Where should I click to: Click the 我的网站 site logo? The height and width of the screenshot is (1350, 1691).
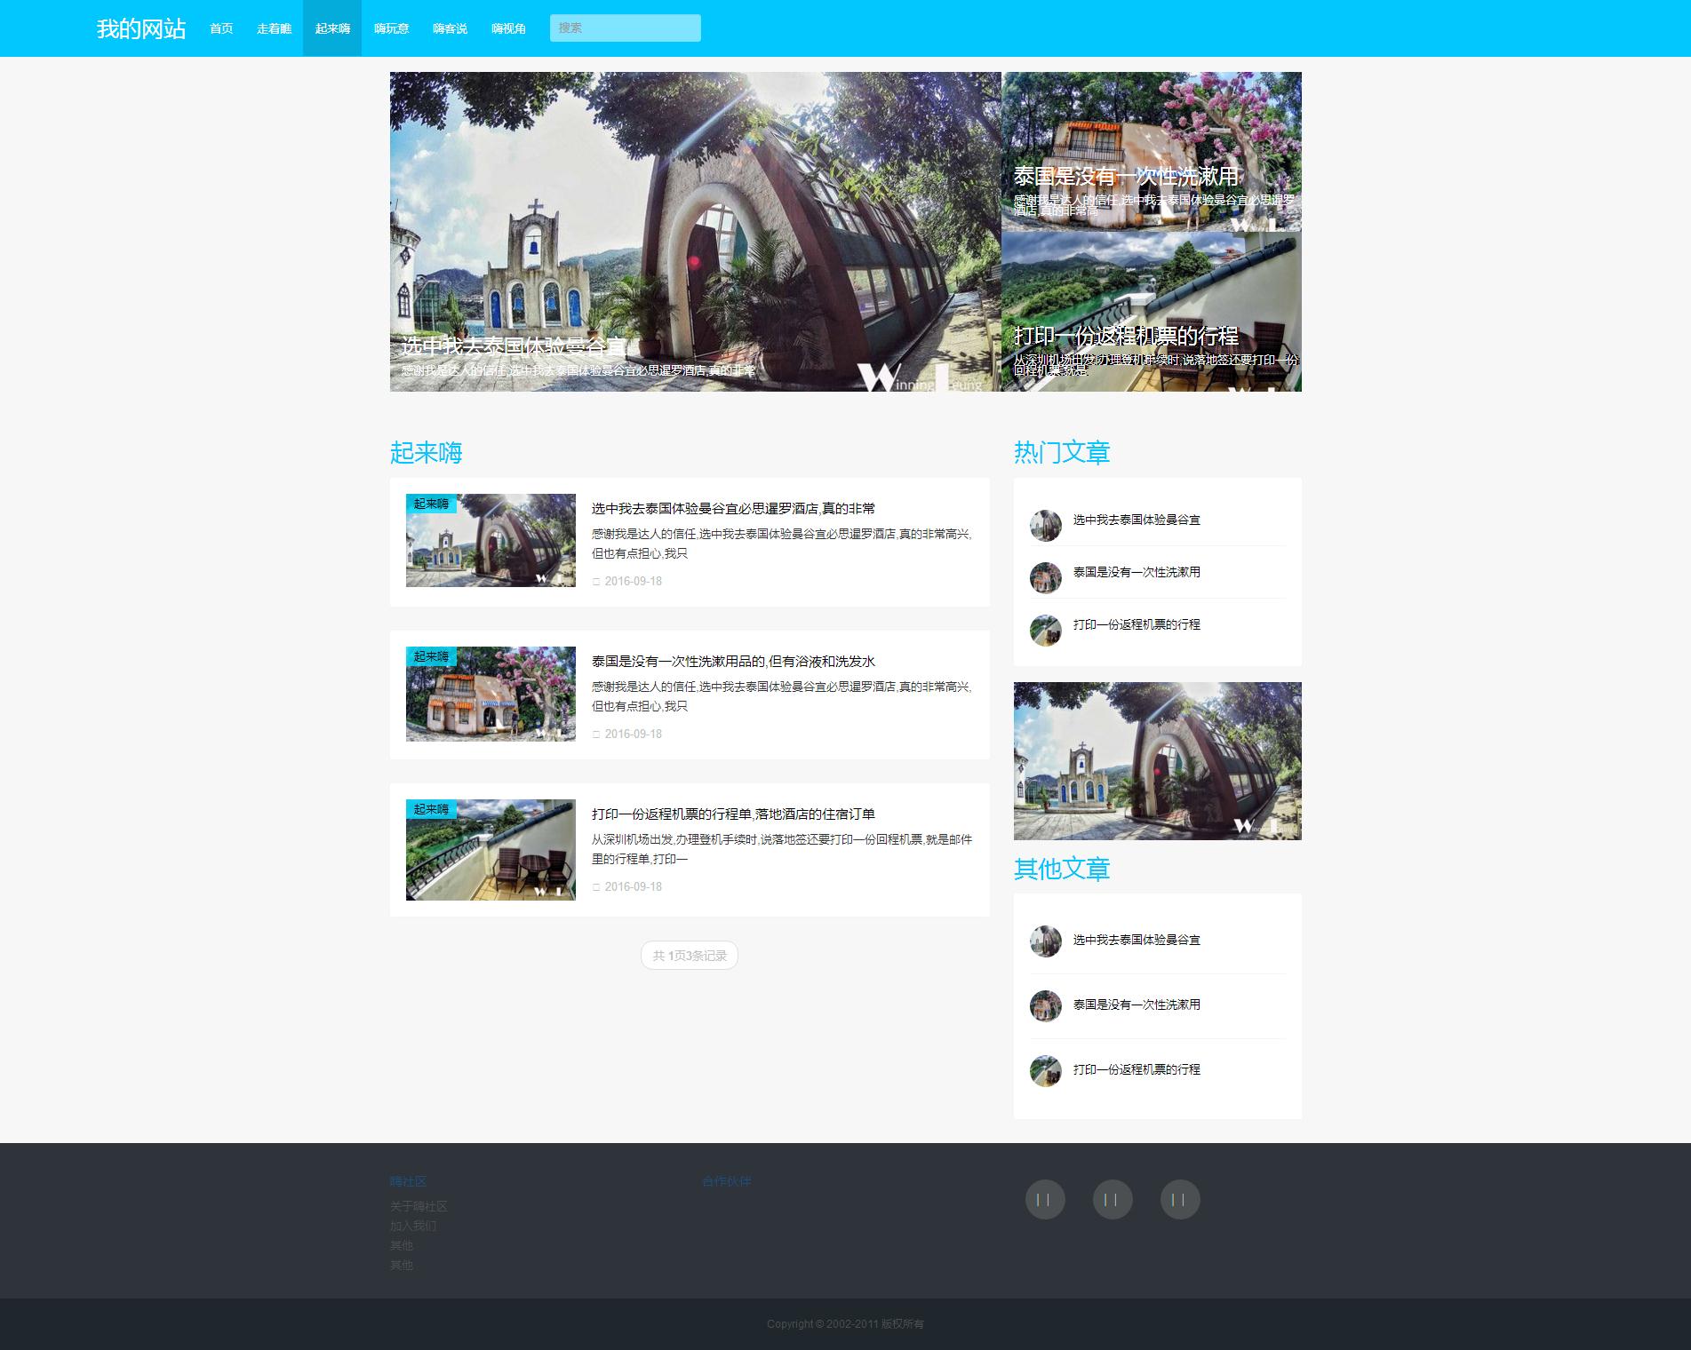pos(141,28)
